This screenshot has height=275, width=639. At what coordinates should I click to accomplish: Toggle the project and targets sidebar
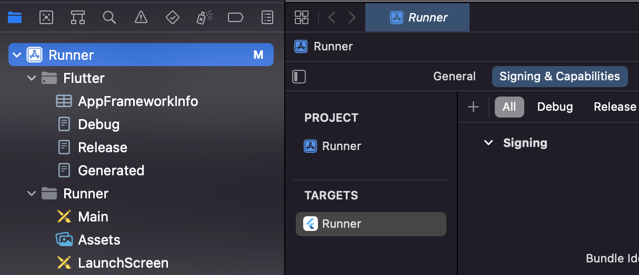(299, 77)
